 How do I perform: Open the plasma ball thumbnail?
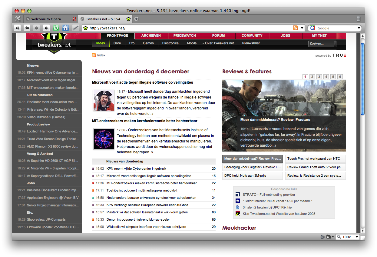tap(104, 139)
